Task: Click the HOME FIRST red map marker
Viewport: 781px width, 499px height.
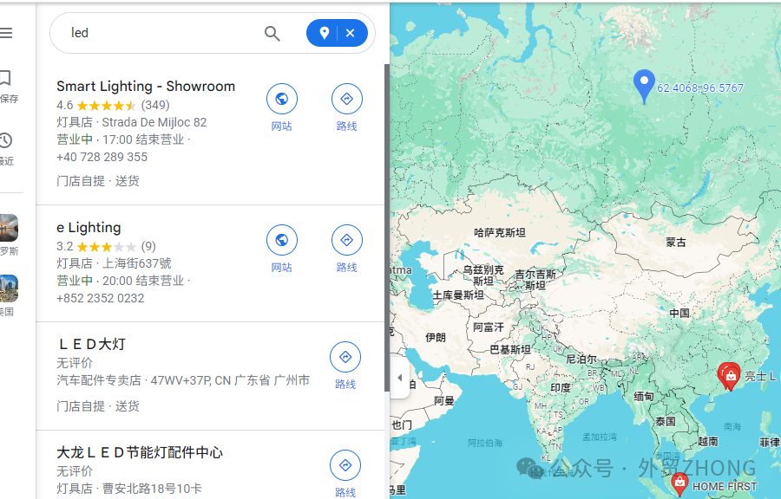Action: pyautogui.click(x=679, y=483)
